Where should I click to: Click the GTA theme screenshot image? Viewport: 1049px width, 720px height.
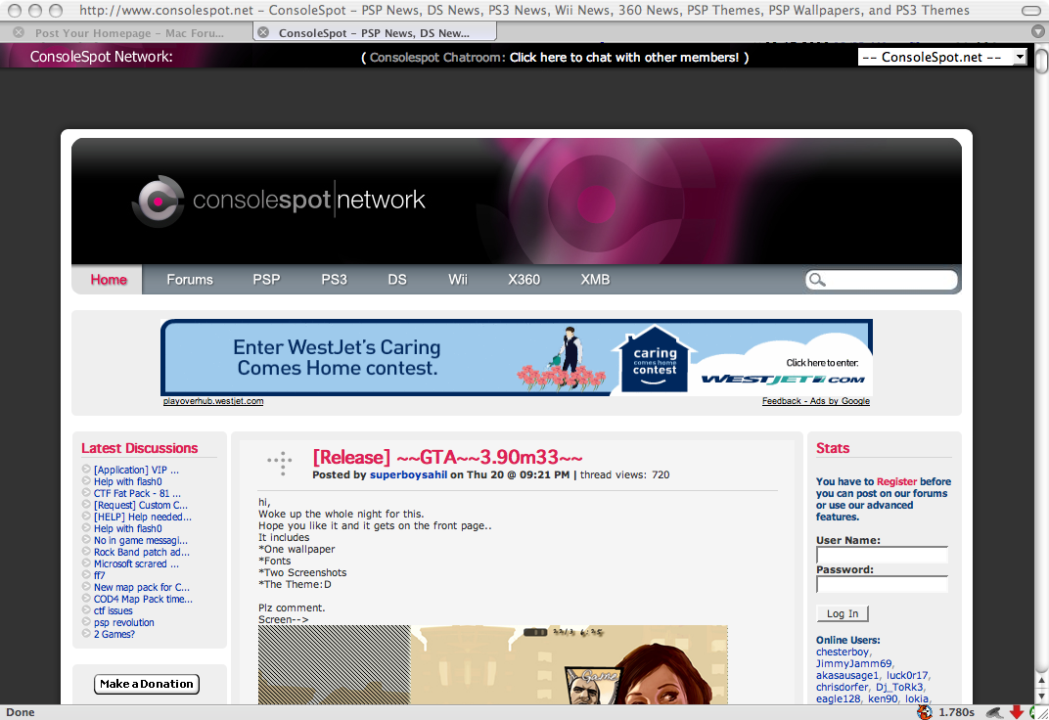[x=493, y=664]
